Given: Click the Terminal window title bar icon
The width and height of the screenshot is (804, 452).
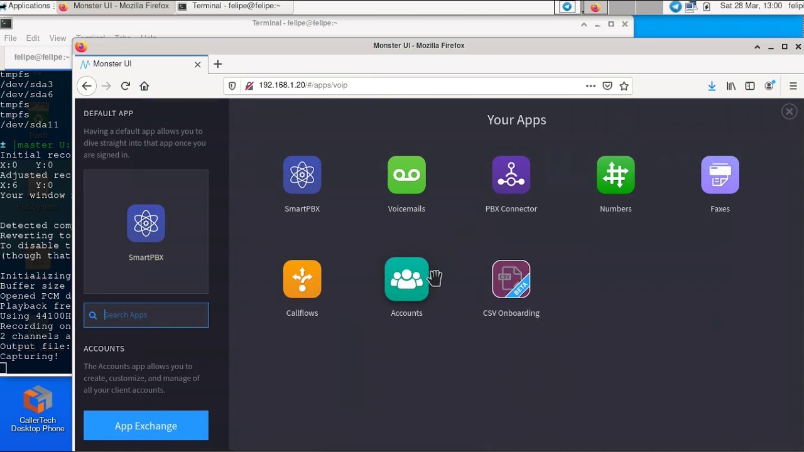Looking at the screenshot, I should point(6,23).
